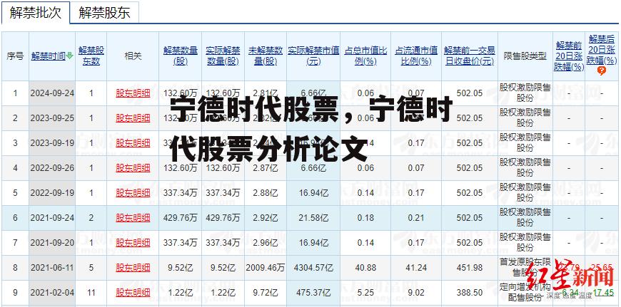Click the green sort arrow beside 解禁时间
The image size is (621, 307).
coord(70,56)
